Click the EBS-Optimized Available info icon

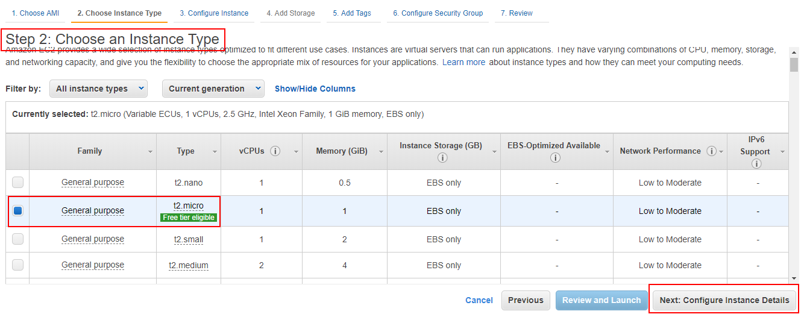click(x=555, y=158)
